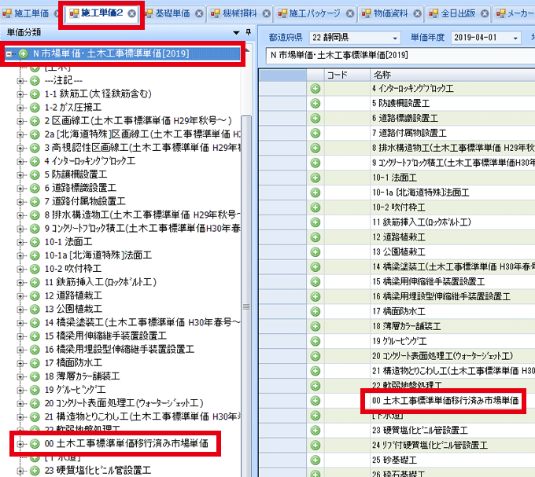Click green plus icon beside 1-1 鉄筋工 in tree
The width and height of the screenshot is (535, 477).
(x=35, y=94)
